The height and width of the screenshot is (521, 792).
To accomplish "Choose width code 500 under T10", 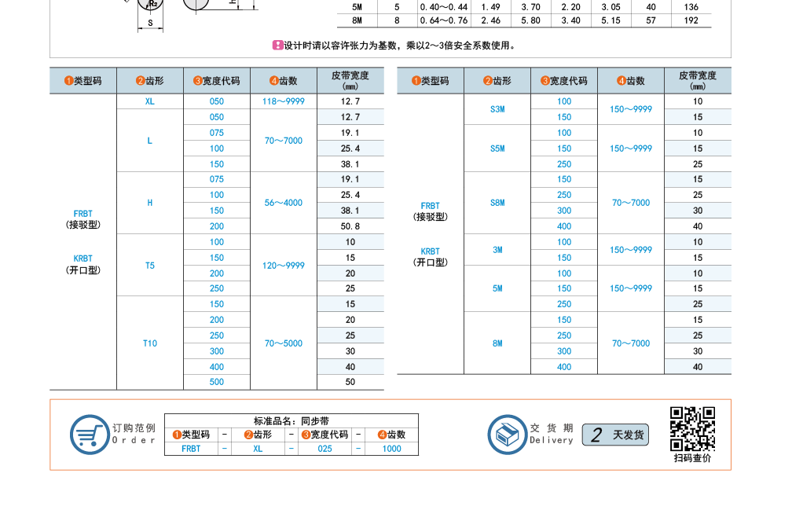I will click(217, 382).
